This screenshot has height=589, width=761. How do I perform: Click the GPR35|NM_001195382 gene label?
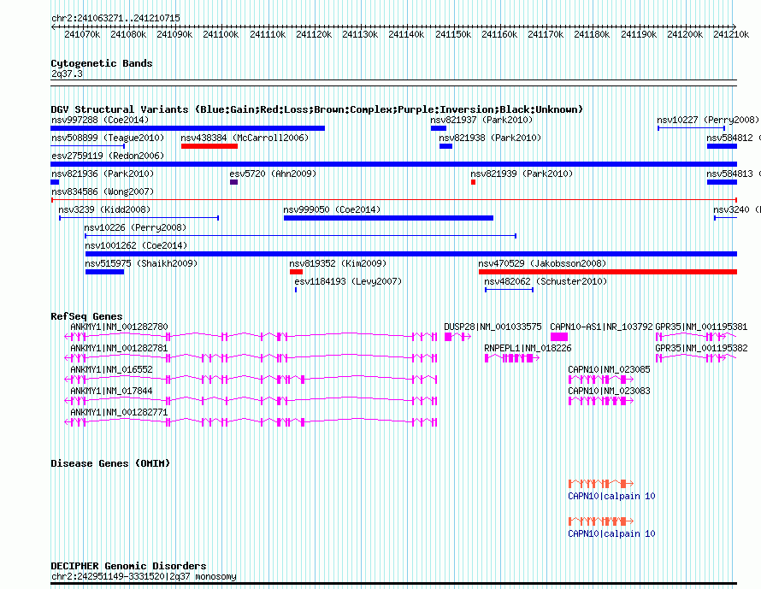[701, 348]
